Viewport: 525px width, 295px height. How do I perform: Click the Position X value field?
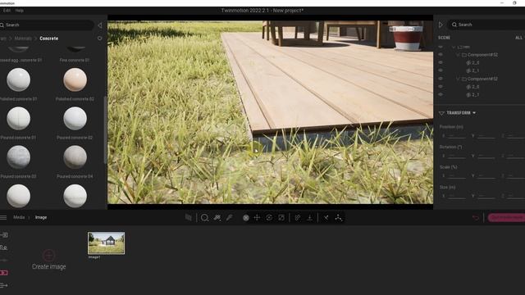[457, 136]
